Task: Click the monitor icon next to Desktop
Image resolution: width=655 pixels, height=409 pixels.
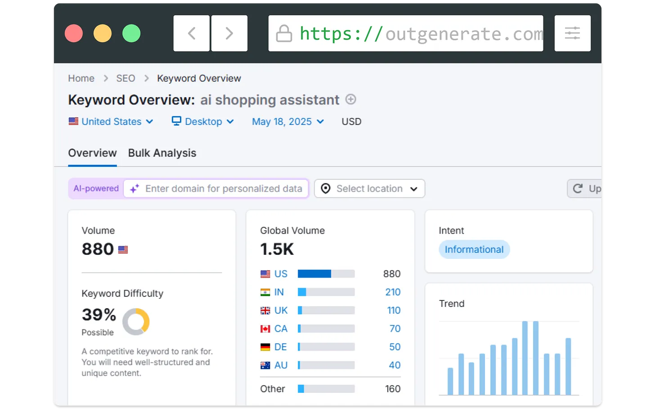Action: pos(176,121)
